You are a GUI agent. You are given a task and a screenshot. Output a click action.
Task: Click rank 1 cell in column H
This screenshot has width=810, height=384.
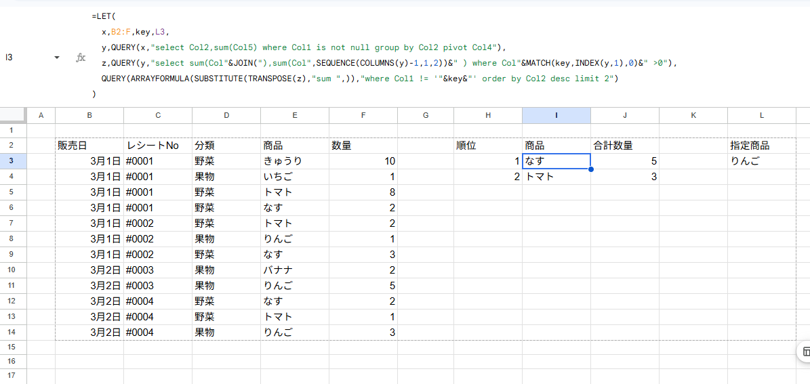(487, 161)
